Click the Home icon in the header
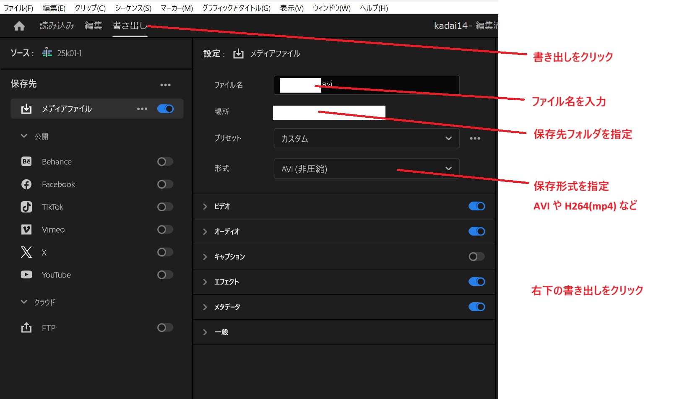Image resolution: width=682 pixels, height=399 pixels. pos(19,26)
